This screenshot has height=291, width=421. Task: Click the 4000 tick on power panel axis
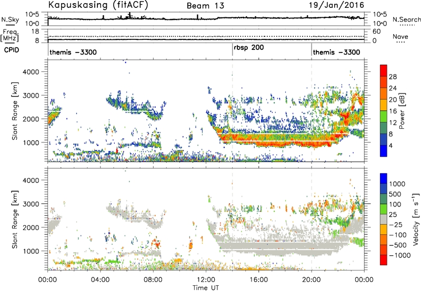point(31,72)
